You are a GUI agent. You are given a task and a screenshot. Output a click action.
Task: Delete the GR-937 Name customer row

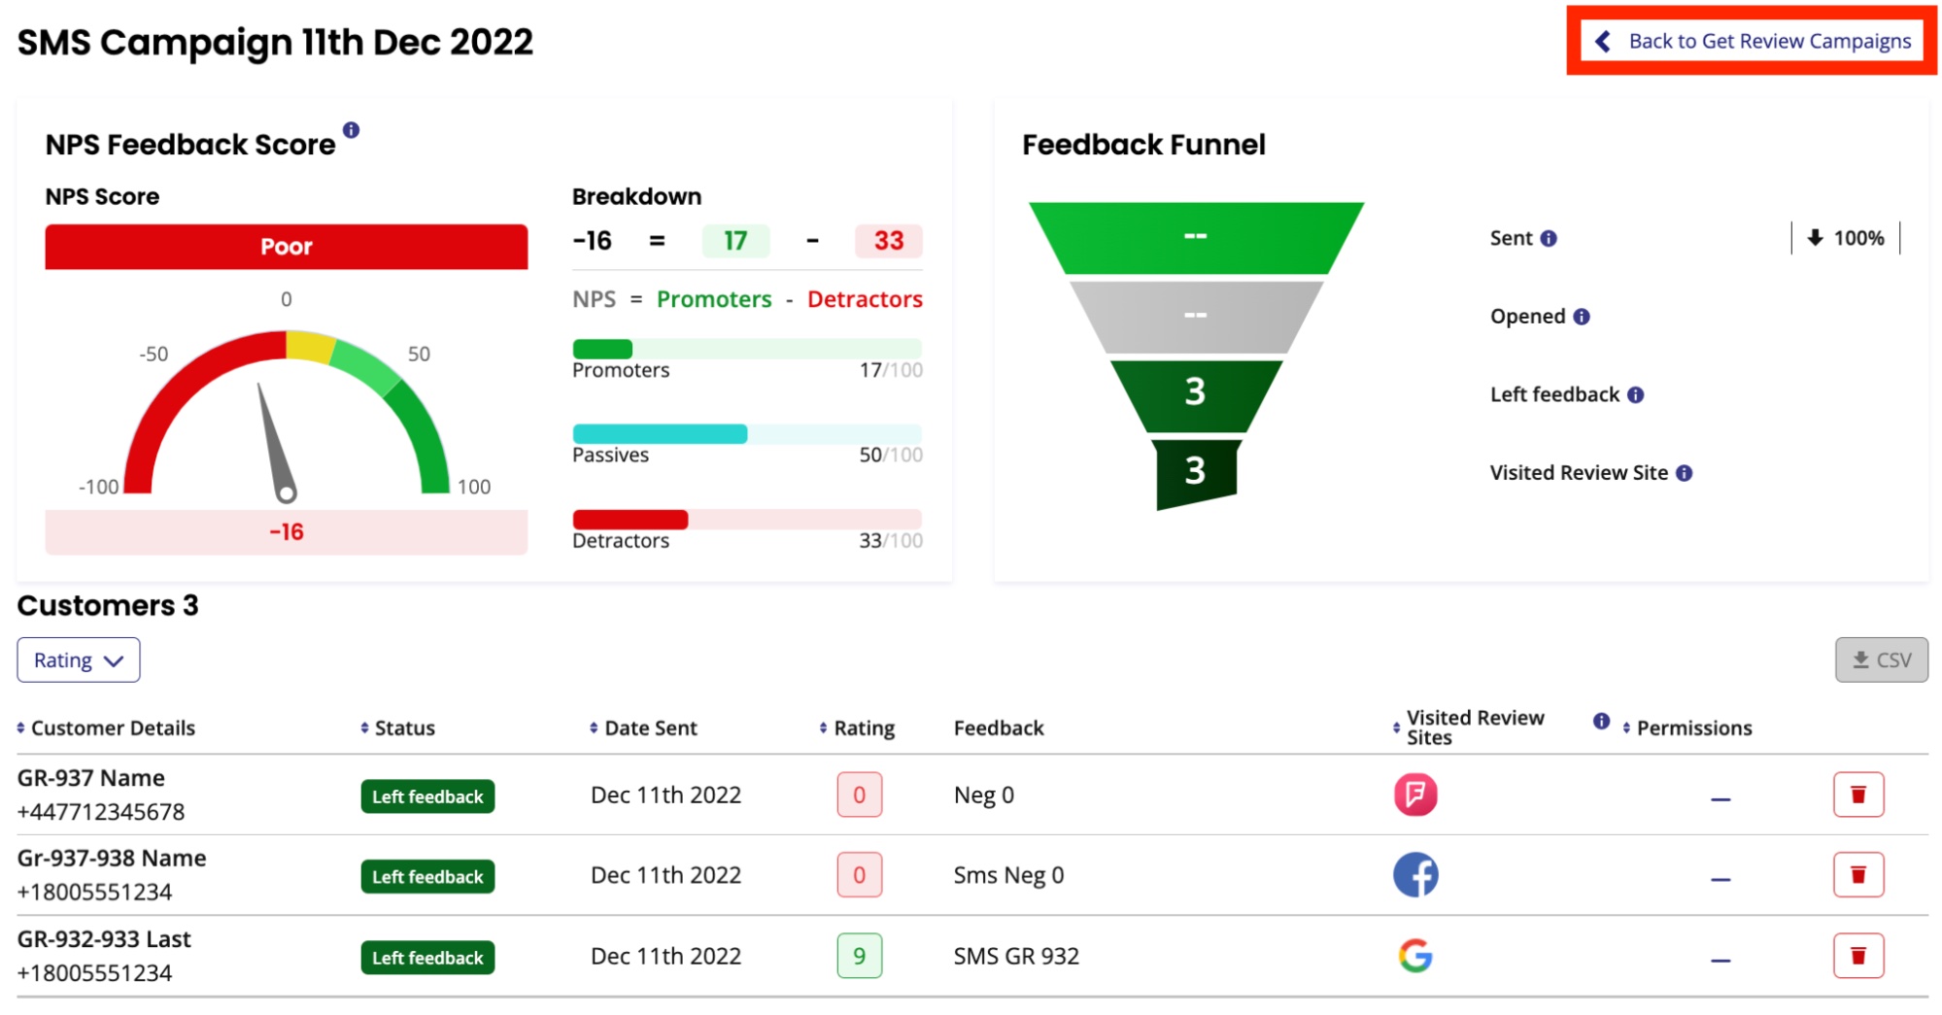click(1858, 795)
